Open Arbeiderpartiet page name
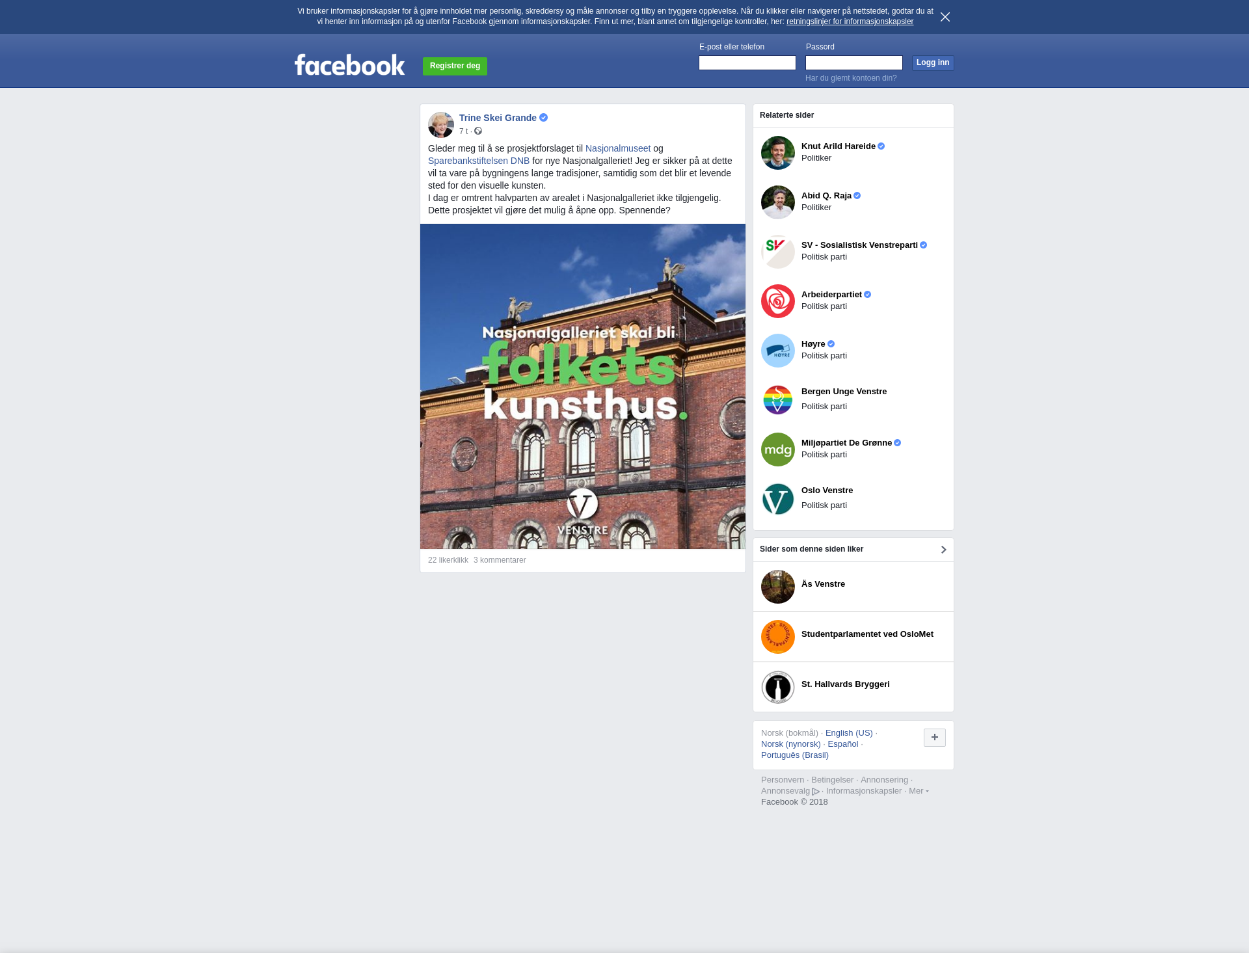 tap(831, 295)
